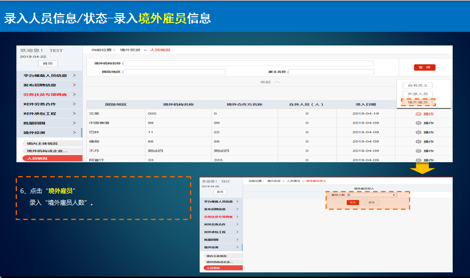Select 外派人员 from the action popup menu
The image size is (470, 278).
tap(418, 94)
